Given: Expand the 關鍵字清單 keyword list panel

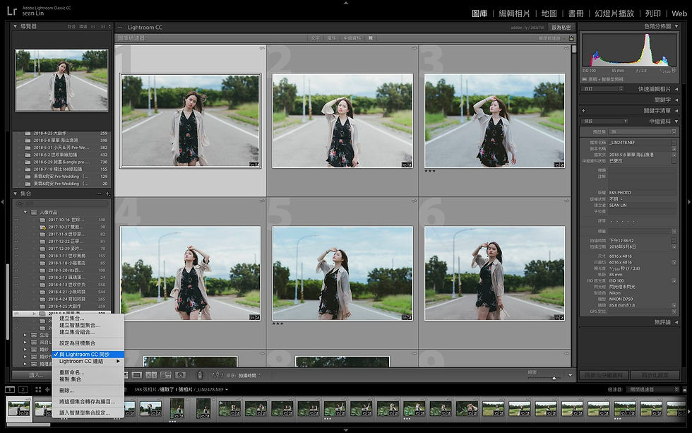Looking at the screenshot, I should tap(676, 111).
